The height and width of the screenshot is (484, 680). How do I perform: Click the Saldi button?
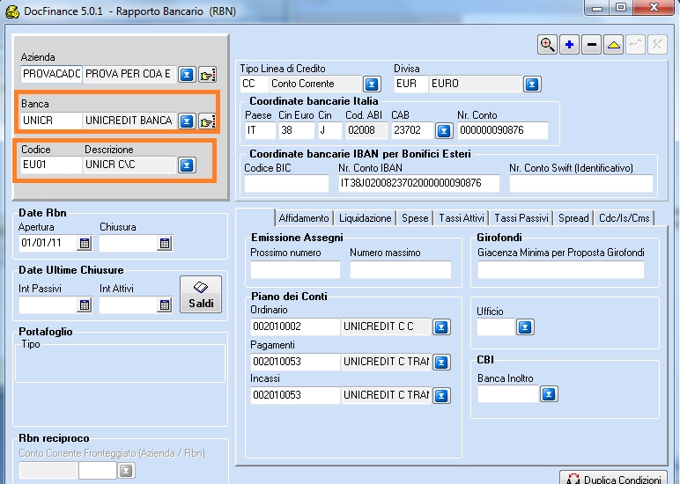click(201, 294)
